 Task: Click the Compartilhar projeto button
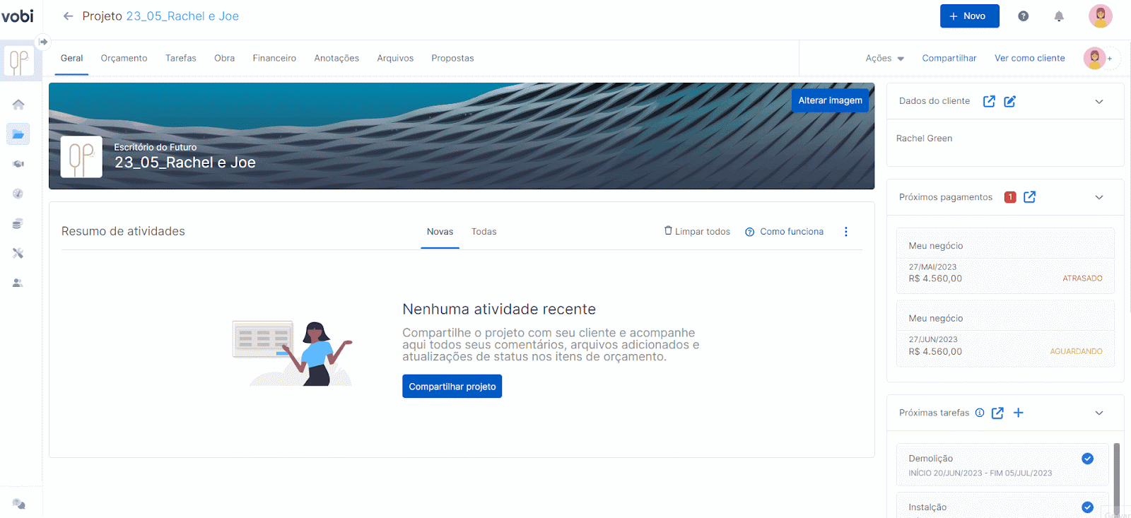click(452, 387)
